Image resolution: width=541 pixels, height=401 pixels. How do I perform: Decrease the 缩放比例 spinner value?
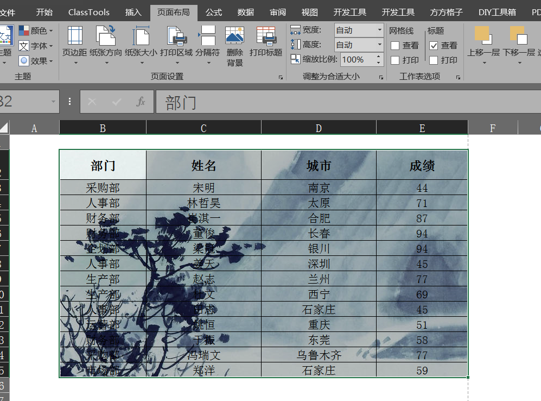click(x=379, y=62)
